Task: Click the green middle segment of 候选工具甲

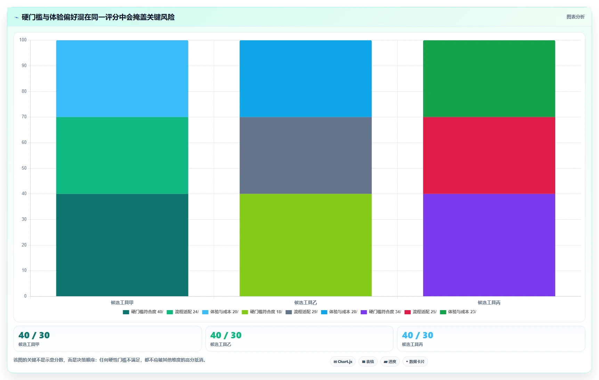Action: click(x=122, y=155)
